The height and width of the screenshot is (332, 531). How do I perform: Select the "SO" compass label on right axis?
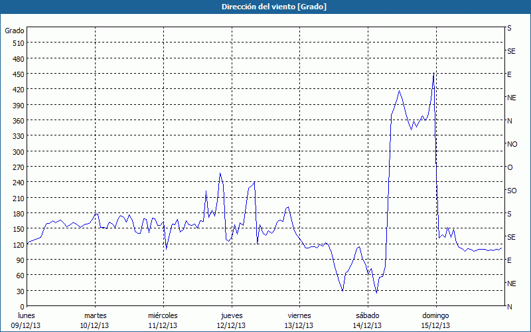coord(512,191)
